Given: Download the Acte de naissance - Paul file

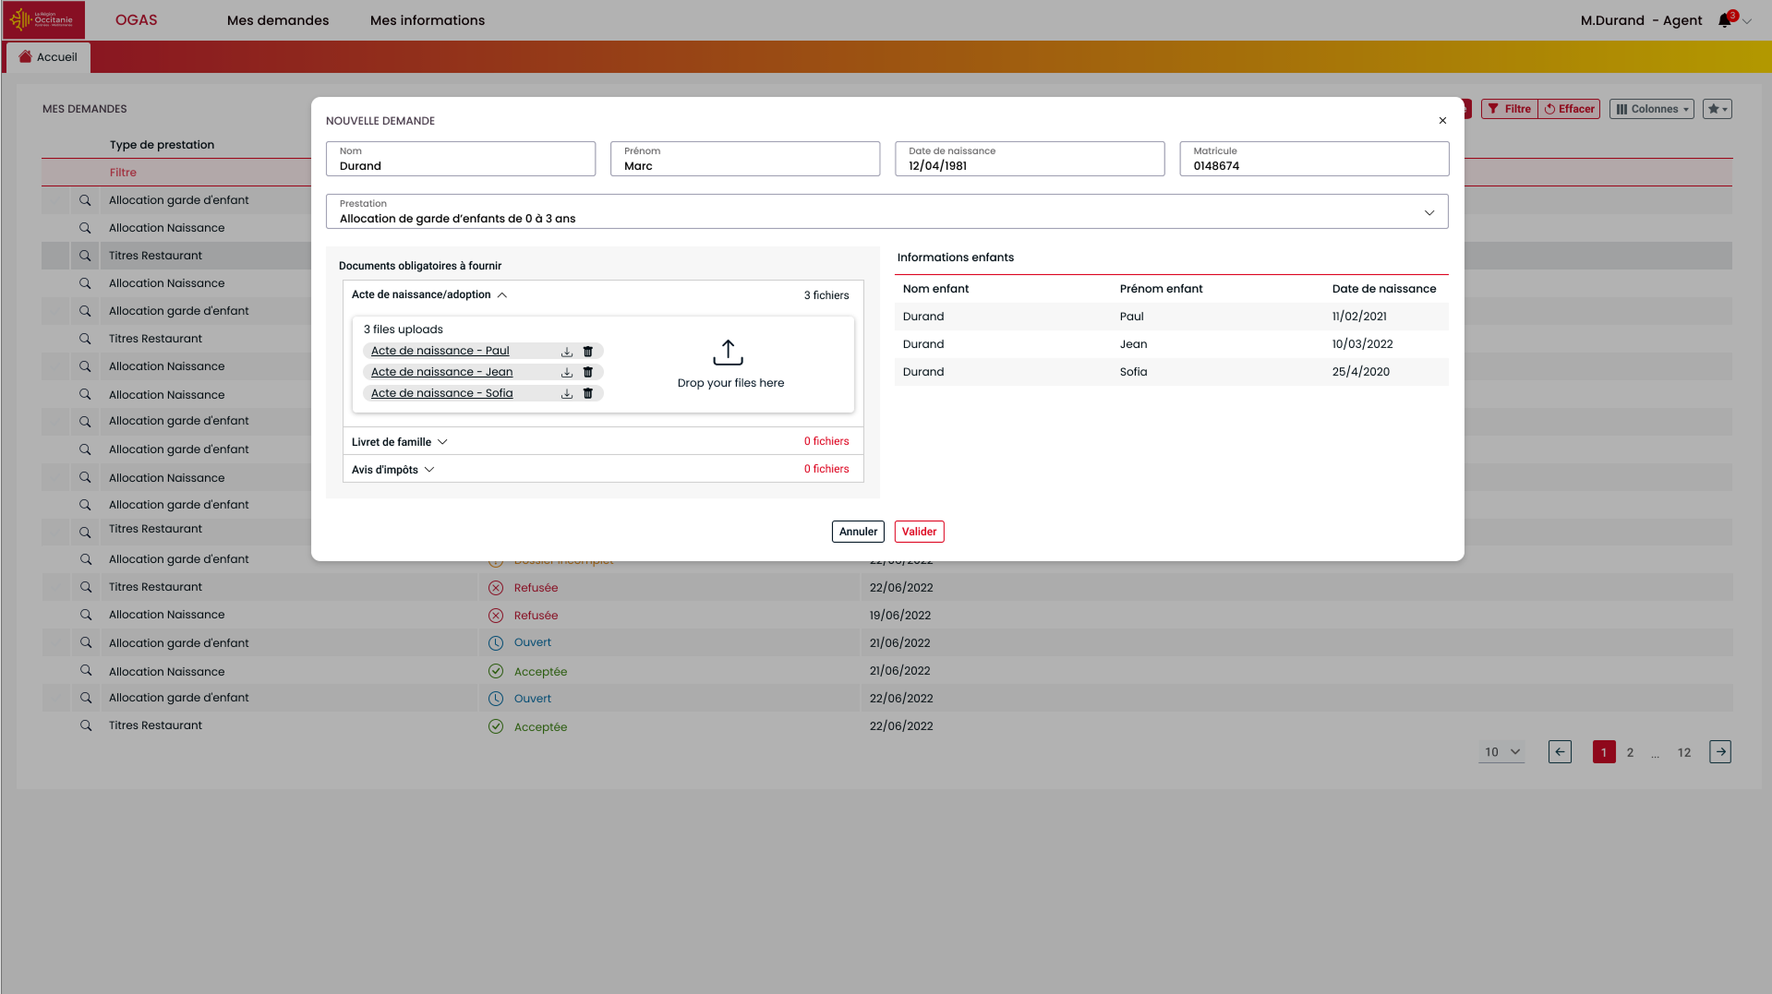Looking at the screenshot, I should click(567, 352).
